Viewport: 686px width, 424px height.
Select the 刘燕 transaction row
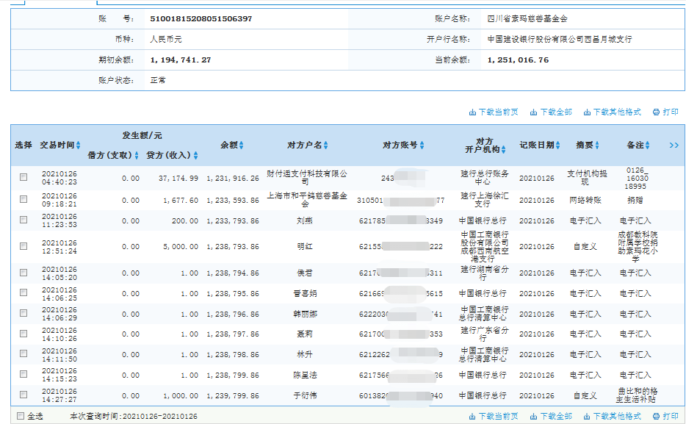tap(24, 220)
